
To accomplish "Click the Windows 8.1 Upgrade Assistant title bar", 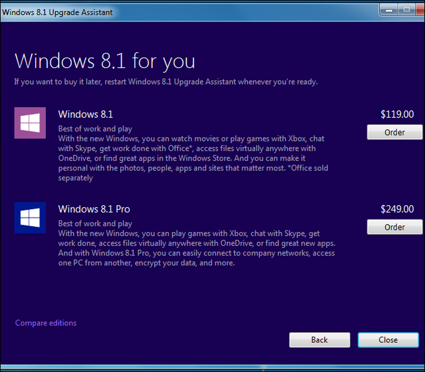I will [x=190, y=12].
